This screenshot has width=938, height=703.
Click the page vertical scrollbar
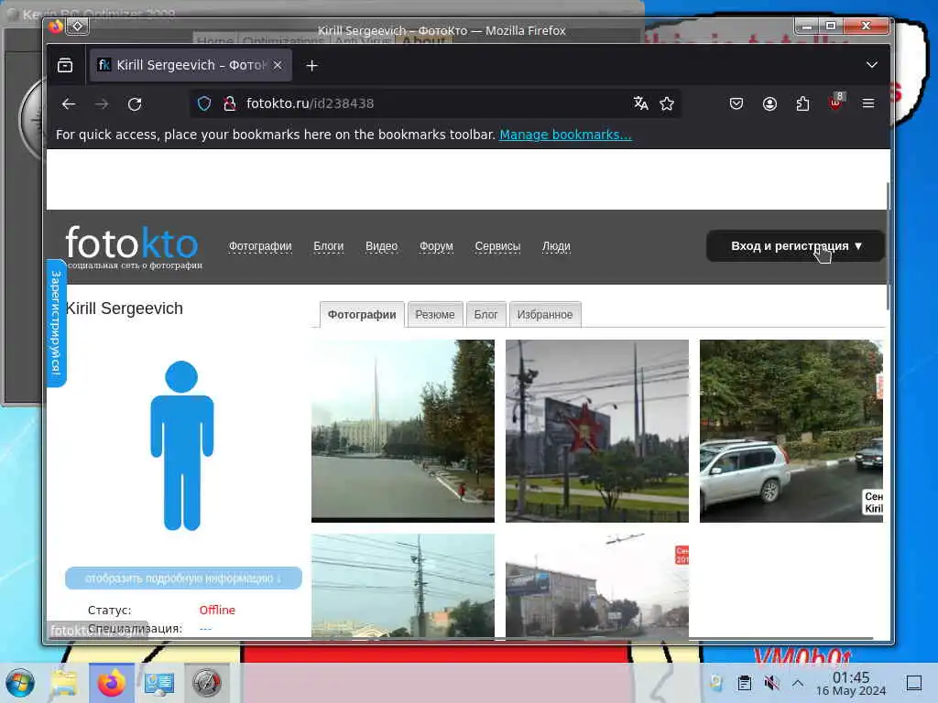coord(887,245)
